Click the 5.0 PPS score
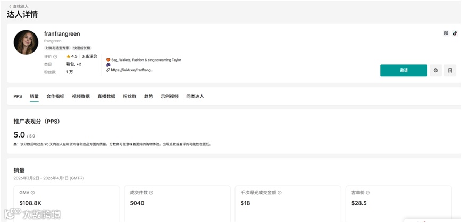Image resolution: width=462 pixels, height=223 pixels. tap(19, 135)
